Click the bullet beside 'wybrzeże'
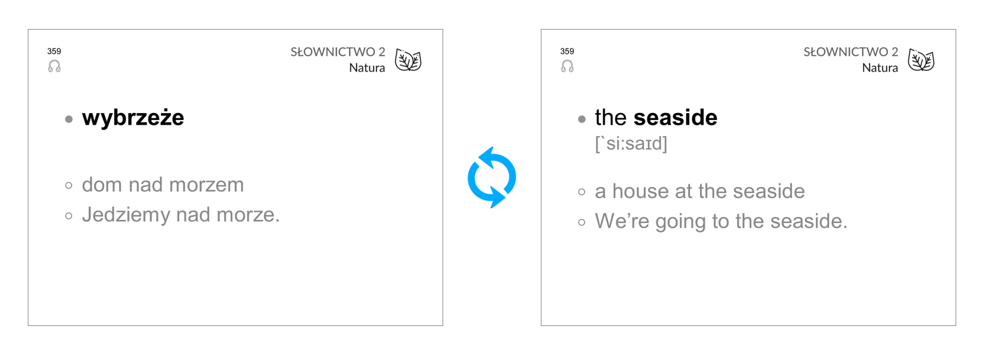This screenshot has width=984, height=355. click(69, 119)
